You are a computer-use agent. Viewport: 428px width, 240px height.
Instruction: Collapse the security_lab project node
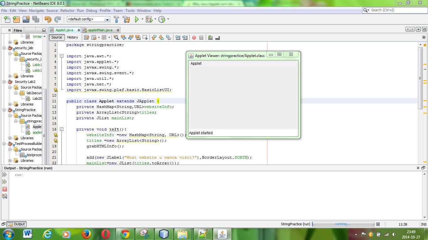point(4,48)
